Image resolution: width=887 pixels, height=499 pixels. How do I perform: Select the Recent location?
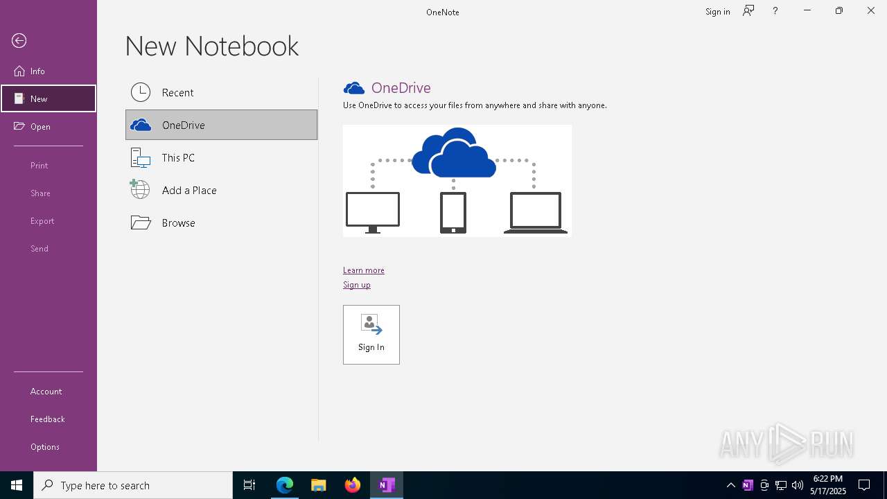coord(221,92)
